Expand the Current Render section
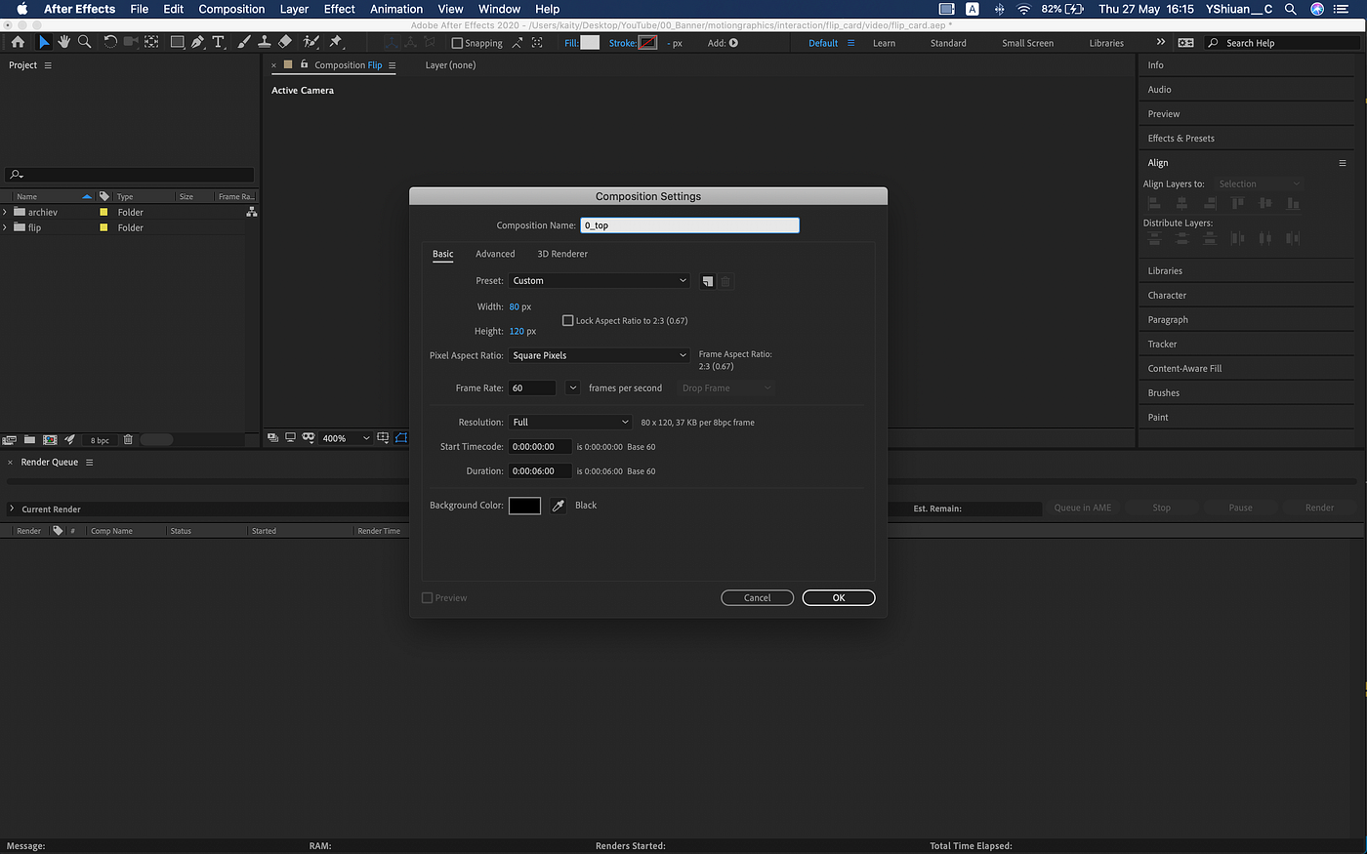 pos(12,508)
